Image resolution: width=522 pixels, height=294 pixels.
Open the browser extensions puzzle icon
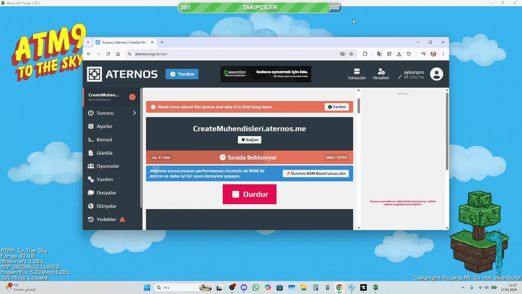(365, 54)
